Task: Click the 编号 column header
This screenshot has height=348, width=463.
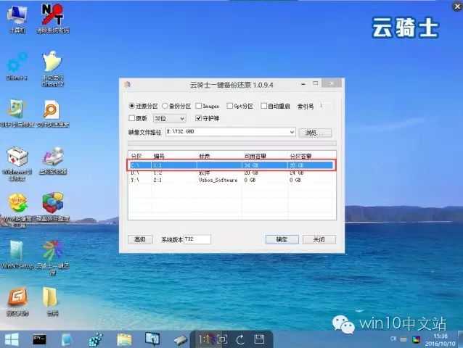Action: (x=159, y=156)
